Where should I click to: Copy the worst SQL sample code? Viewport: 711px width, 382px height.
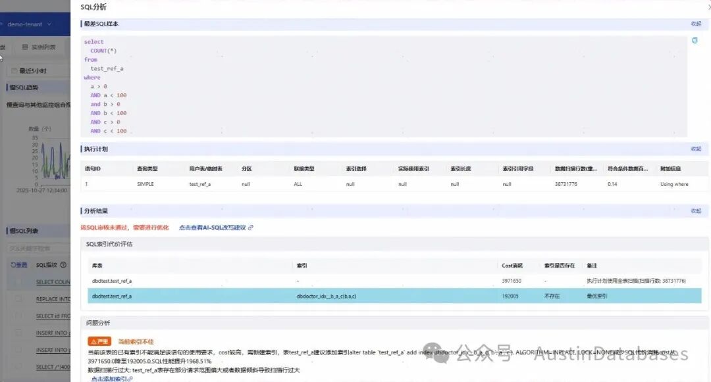pyautogui.click(x=695, y=40)
